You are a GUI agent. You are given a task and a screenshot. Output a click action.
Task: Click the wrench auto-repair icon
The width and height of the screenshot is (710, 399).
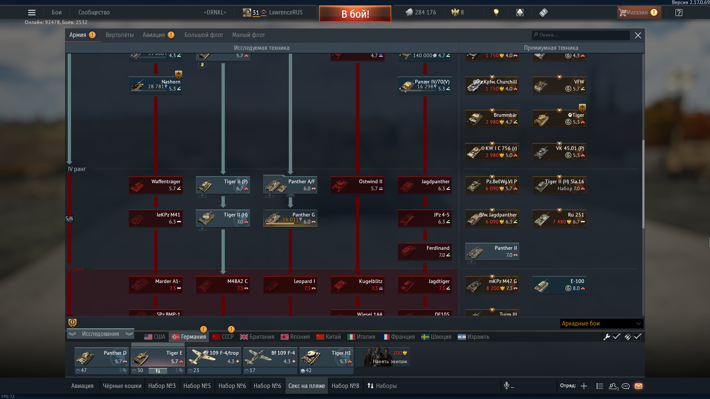[606, 337]
